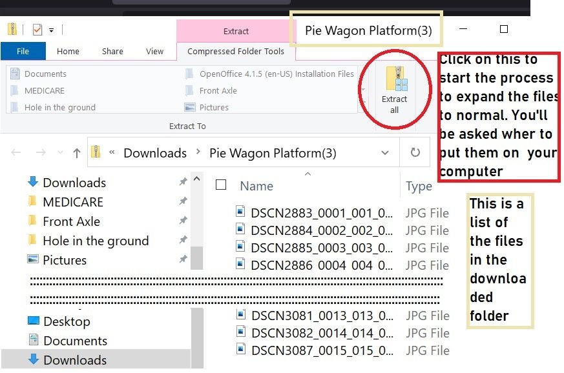The height and width of the screenshot is (373, 564).
Task: Click the Properties checkmark icon in title bar
Action: point(37,30)
